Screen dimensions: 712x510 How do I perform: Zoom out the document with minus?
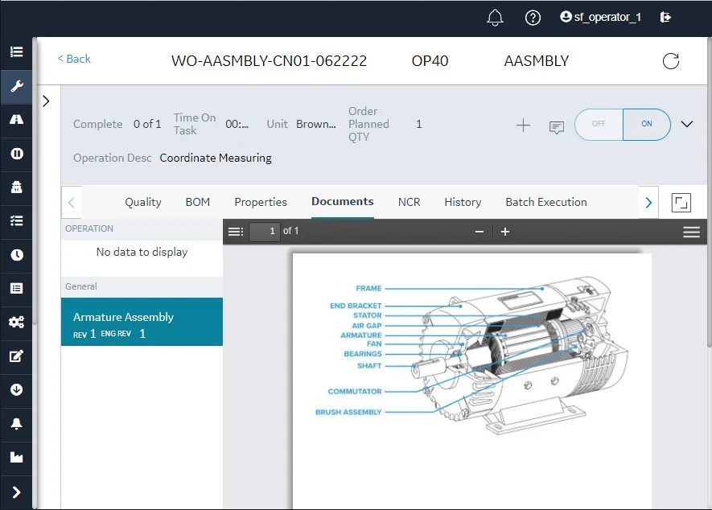coord(479,232)
